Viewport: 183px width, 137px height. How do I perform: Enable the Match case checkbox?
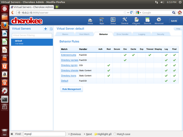click(x=115, y=134)
